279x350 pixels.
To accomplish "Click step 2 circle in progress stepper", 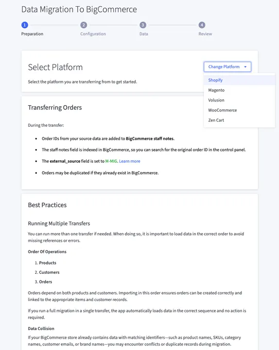I will point(84,25).
